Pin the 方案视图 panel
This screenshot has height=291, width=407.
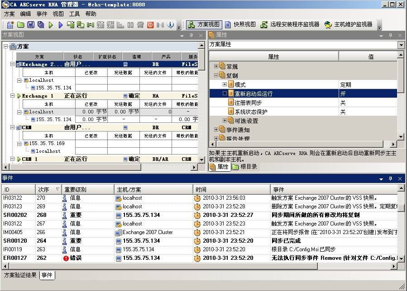(x=192, y=35)
